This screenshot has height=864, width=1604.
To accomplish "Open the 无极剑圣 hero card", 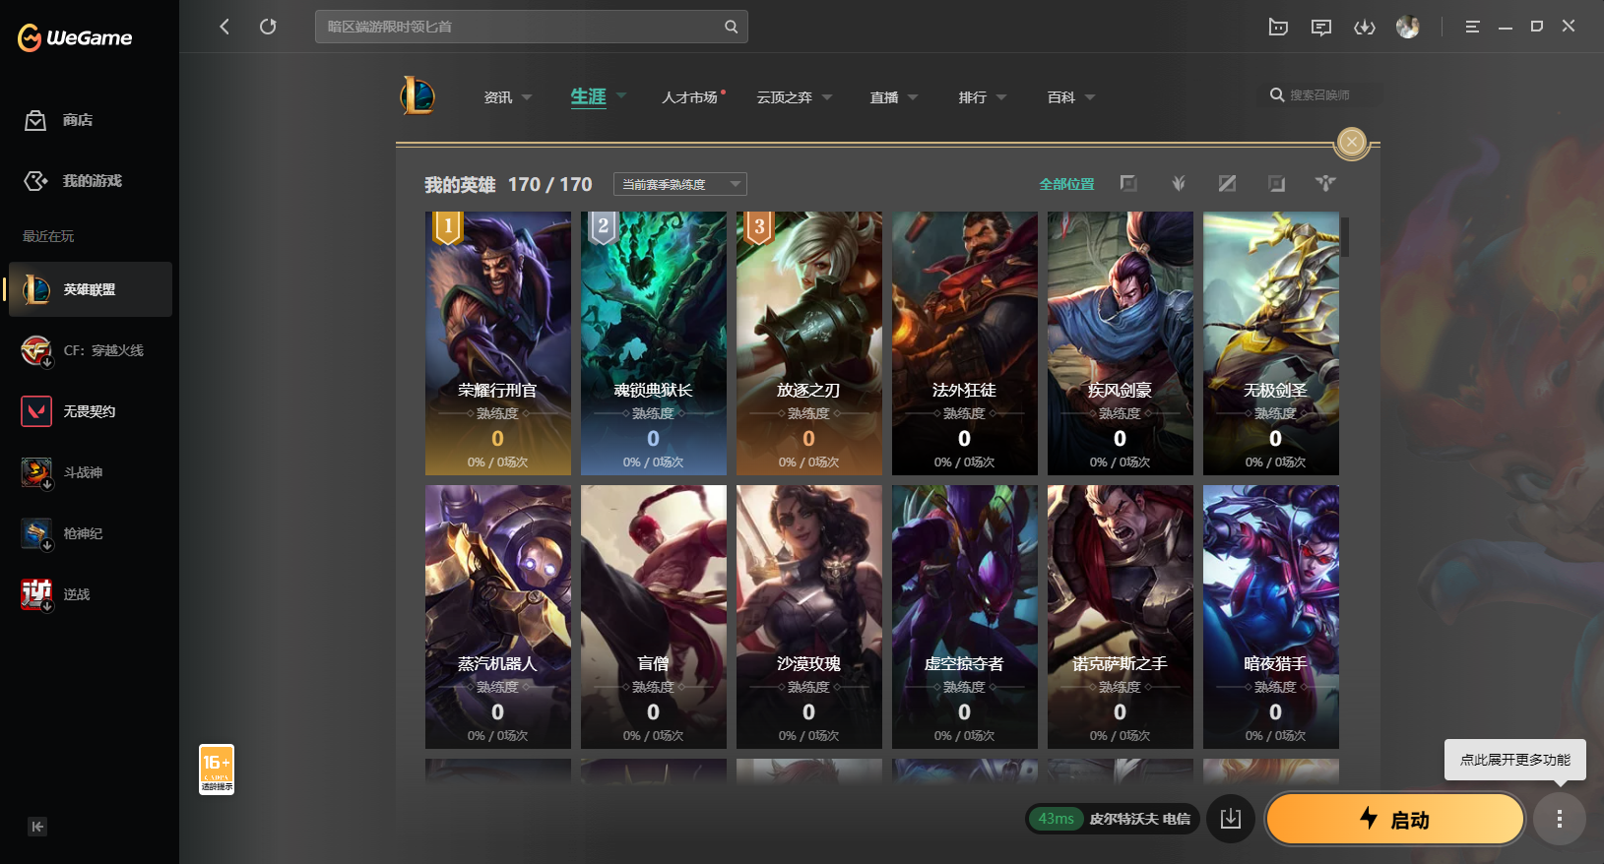I will pos(1271,343).
